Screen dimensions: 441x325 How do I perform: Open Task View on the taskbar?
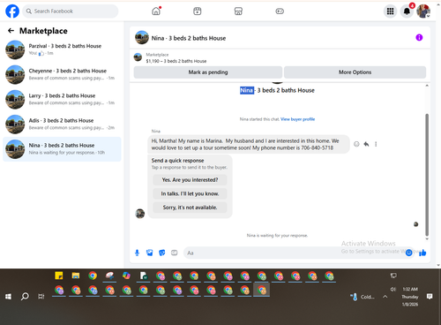pyautogui.click(x=41, y=297)
